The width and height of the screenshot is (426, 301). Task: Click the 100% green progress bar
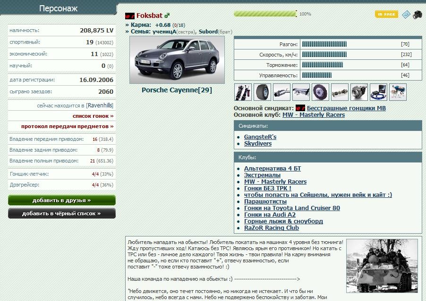point(265,14)
